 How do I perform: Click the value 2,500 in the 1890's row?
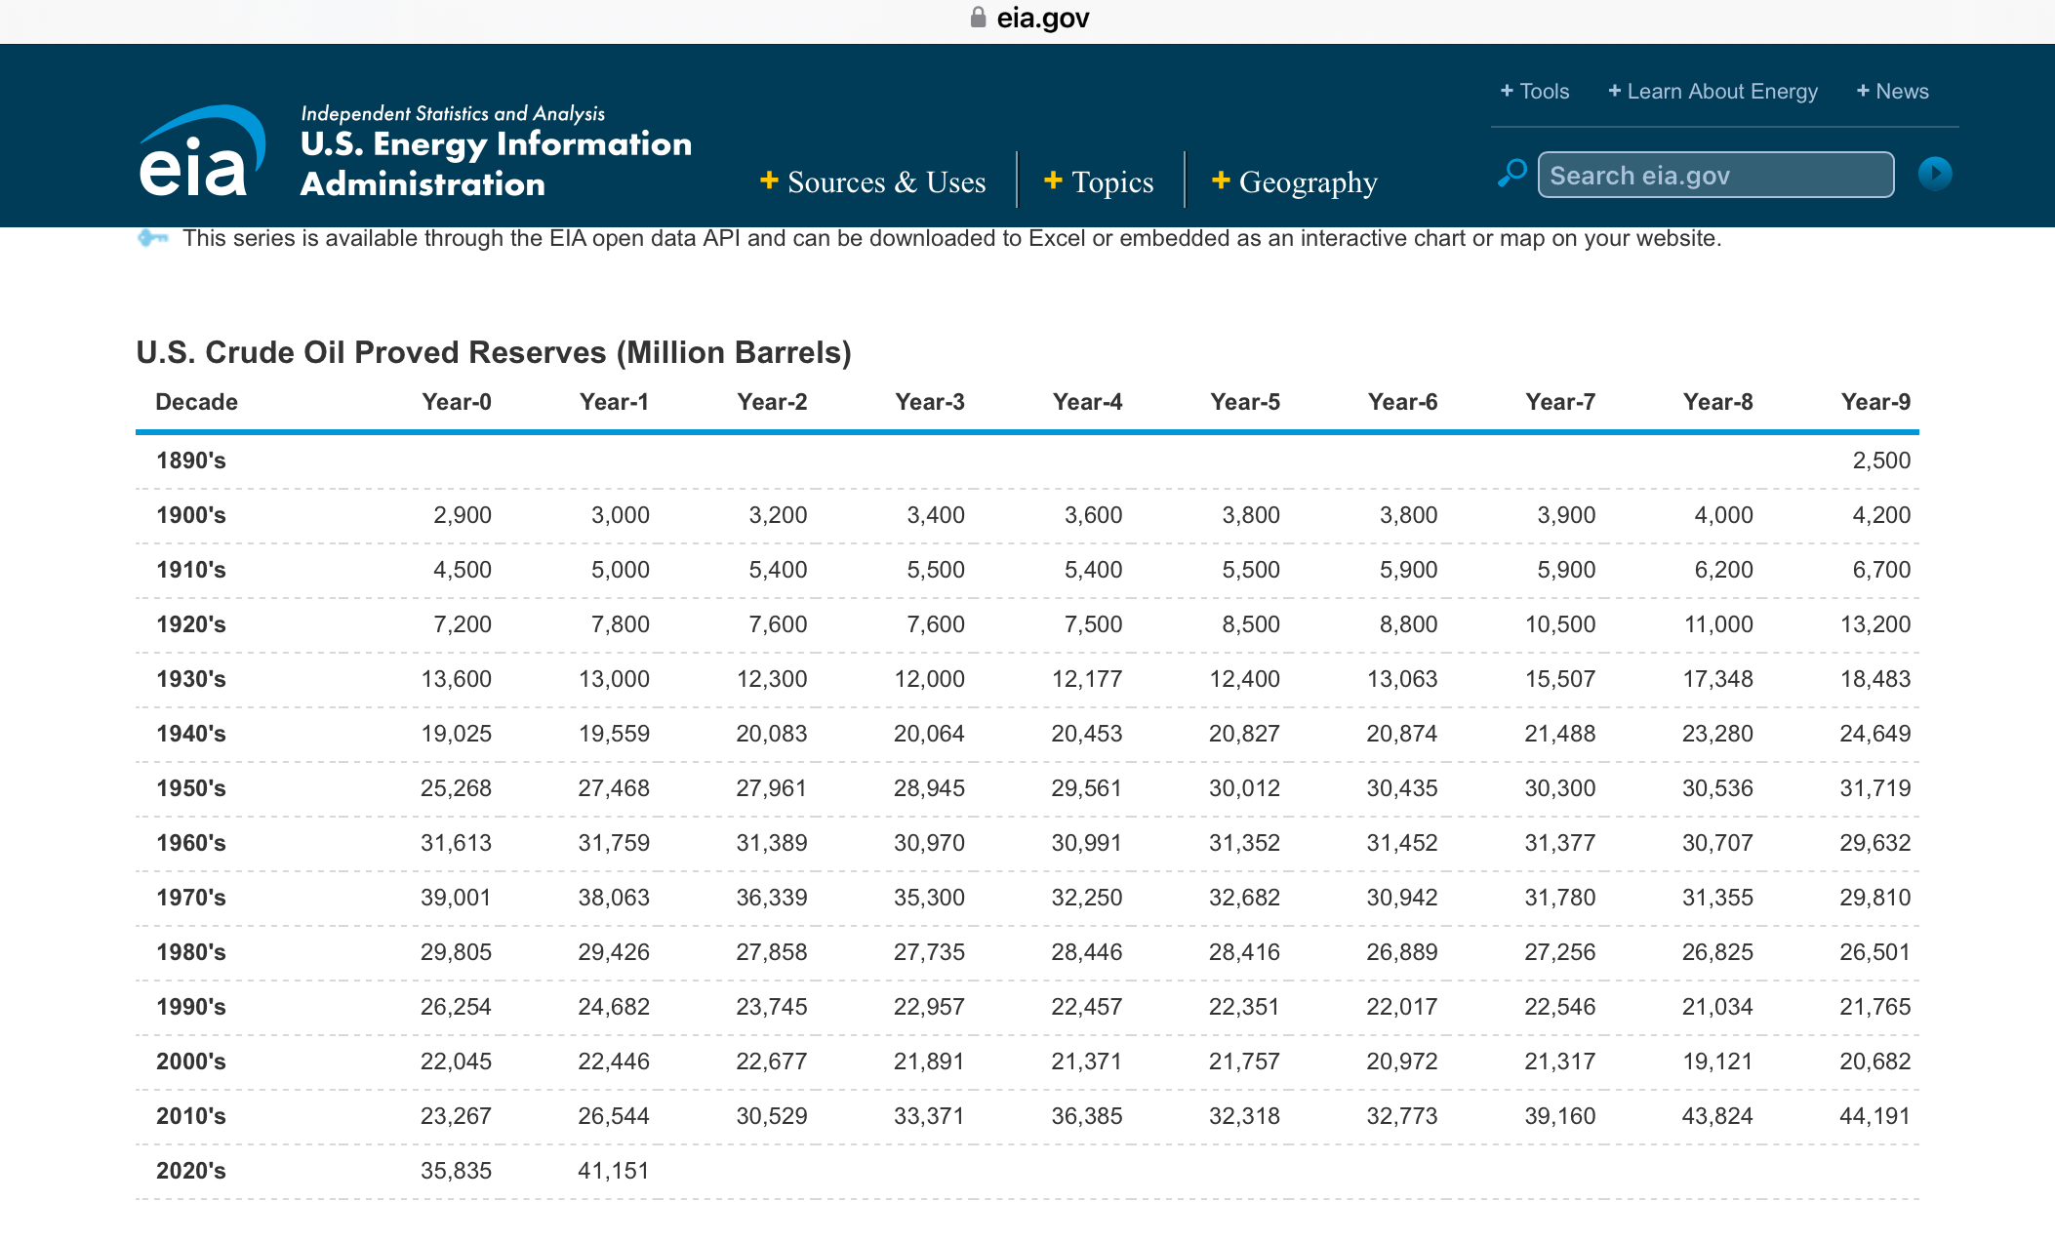click(x=1881, y=461)
